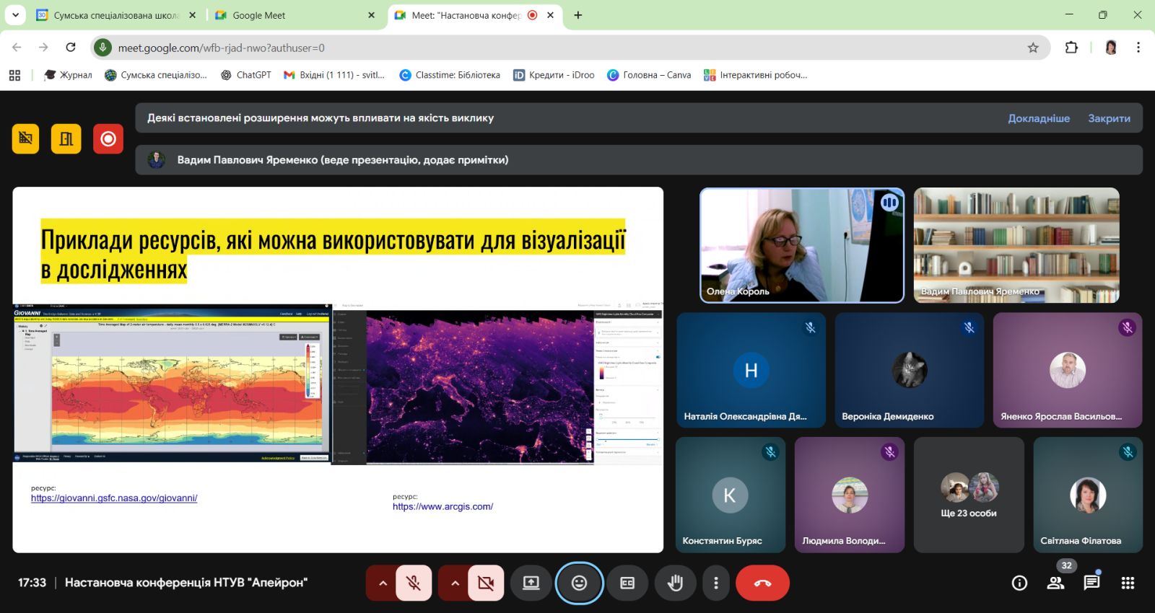Open the chat with everyone panel
Viewport: 1155px width, 613px height.
click(1091, 583)
